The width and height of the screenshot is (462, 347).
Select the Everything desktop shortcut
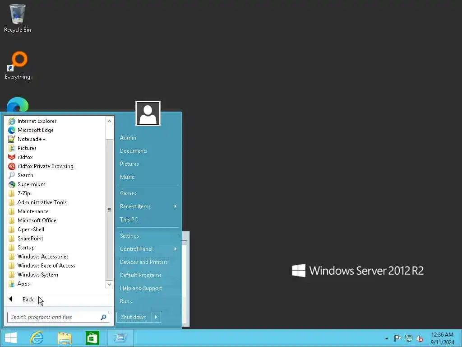coord(18,66)
